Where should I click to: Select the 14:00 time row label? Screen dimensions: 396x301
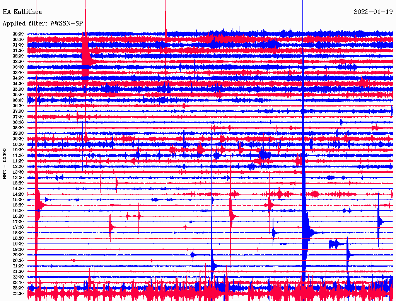pos(18,189)
